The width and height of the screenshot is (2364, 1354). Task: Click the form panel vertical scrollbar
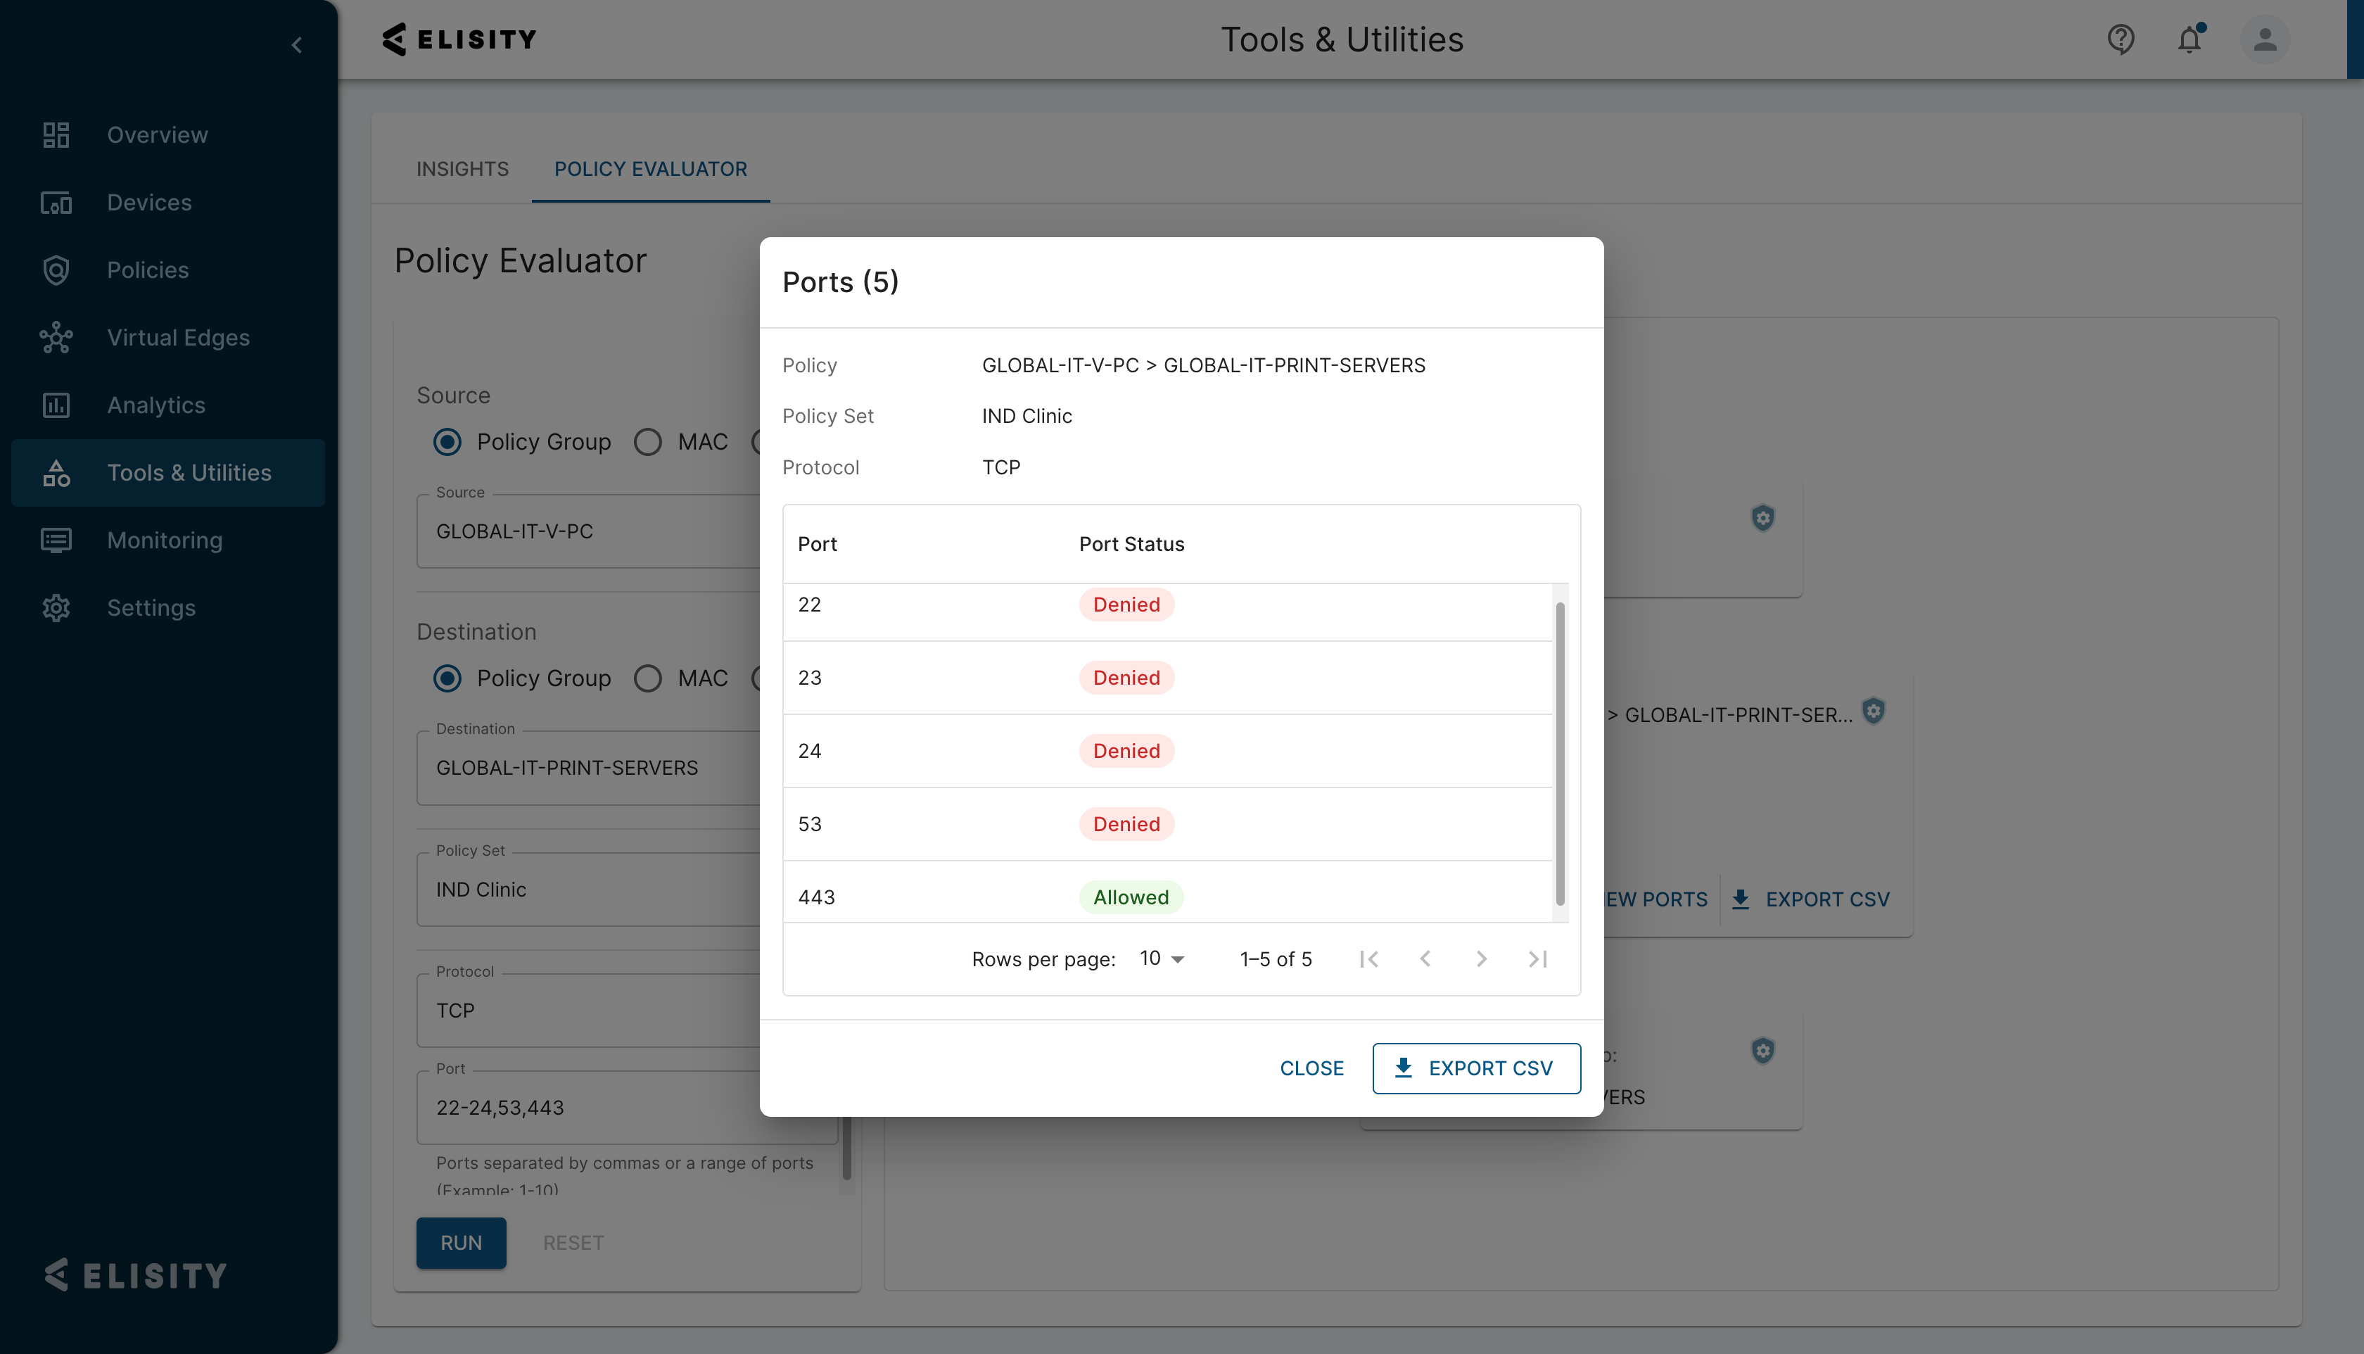(846, 1149)
